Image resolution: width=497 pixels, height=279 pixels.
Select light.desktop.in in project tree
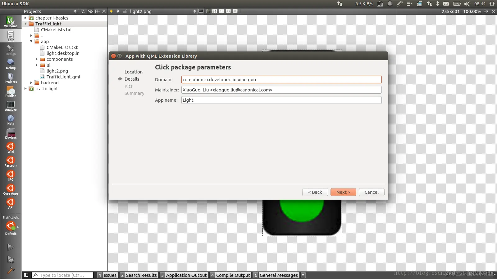pos(63,53)
